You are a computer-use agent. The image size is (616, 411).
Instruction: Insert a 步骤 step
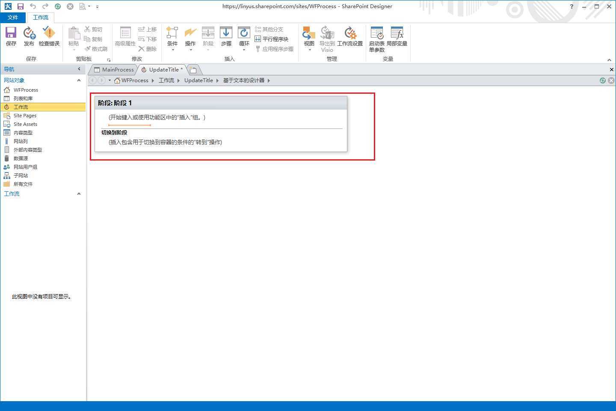(x=226, y=36)
